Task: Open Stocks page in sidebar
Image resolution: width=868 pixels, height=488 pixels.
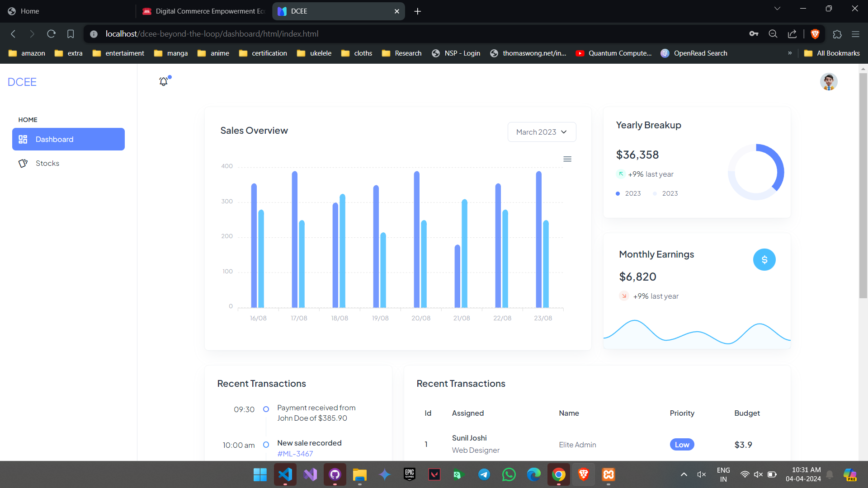Action: (47, 163)
